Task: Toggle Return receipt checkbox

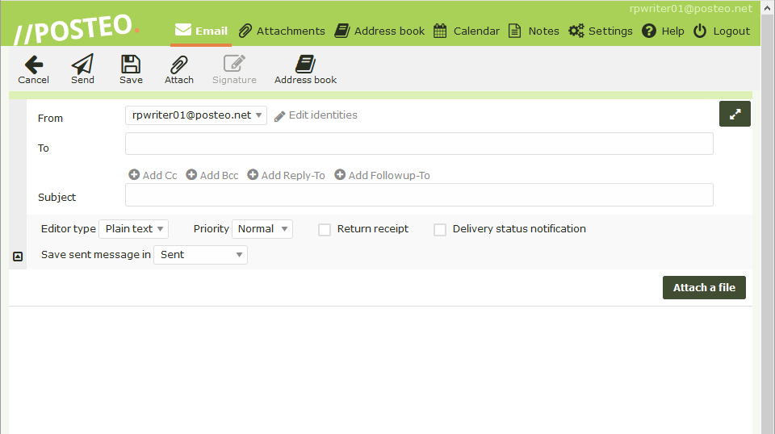Action: pyautogui.click(x=325, y=230)
